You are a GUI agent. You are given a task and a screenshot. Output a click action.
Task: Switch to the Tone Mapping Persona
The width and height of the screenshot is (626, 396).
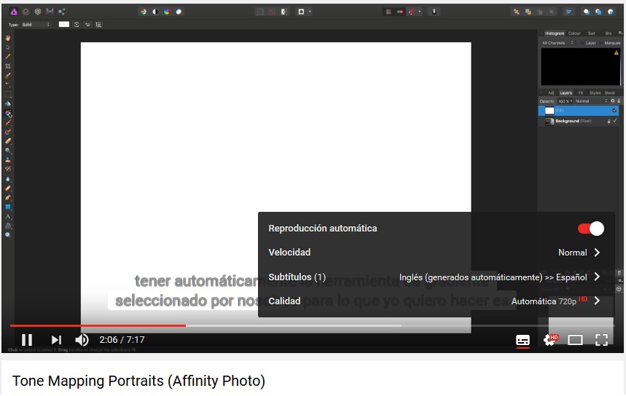point(50,12)
